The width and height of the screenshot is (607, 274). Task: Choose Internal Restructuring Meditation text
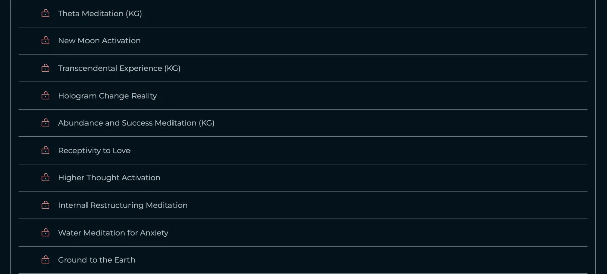click(x=122, y=205)
